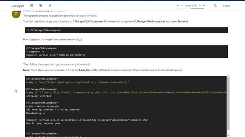245x137 pixels.
Task: Click the code block scrollbar down arrow
Action: click(x=228, y=135)
